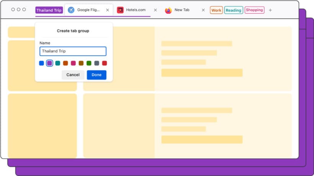Select the green group color swatch
This screenshot has width=314, height=176.
[x=89, y=63]
